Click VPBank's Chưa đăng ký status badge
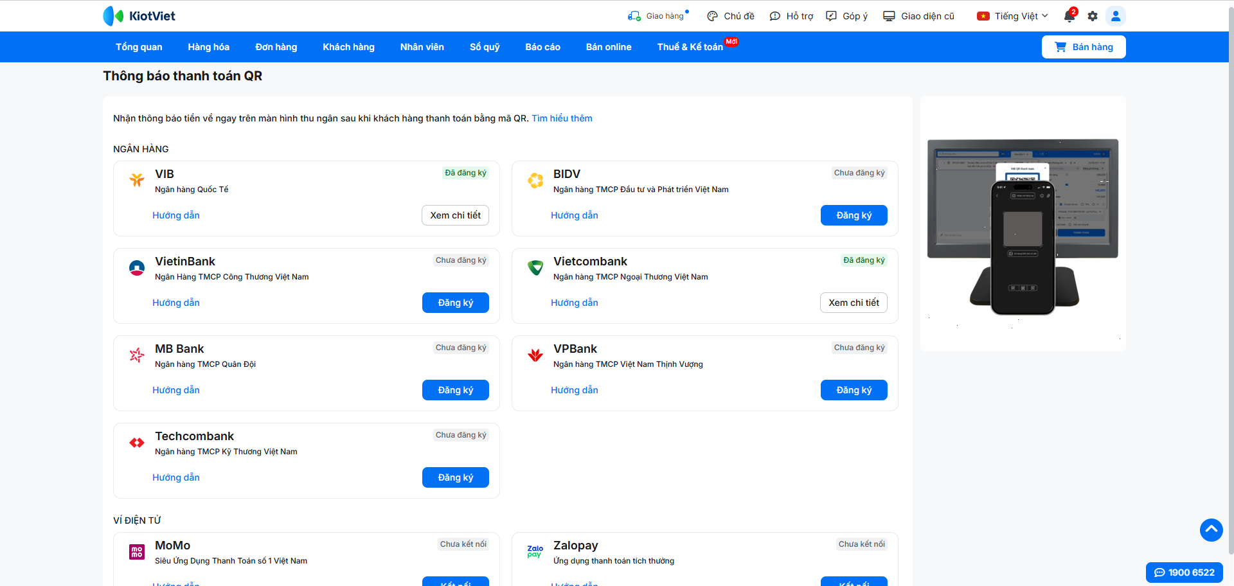The width and height of the screenshot is (1234, 586). [x=859, y=348]
